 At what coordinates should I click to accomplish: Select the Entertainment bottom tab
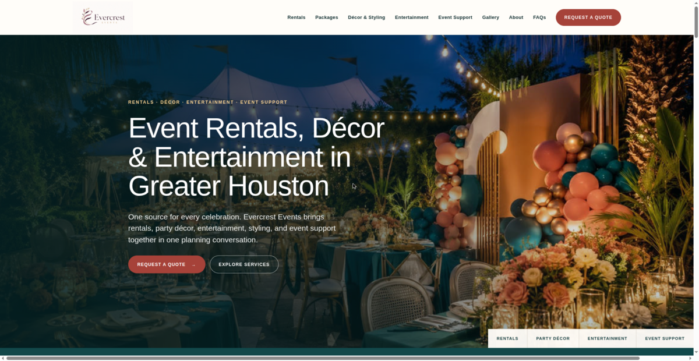pos(608,338)
